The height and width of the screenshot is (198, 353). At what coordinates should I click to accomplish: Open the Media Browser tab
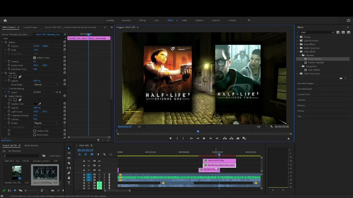pos(31,145)
